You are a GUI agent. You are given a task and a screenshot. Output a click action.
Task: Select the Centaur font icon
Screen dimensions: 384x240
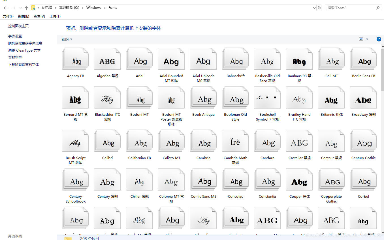coord(331,141)
